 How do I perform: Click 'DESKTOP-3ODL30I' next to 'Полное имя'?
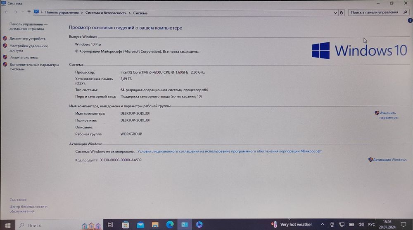pyautogui.click(x=135, y=120)
